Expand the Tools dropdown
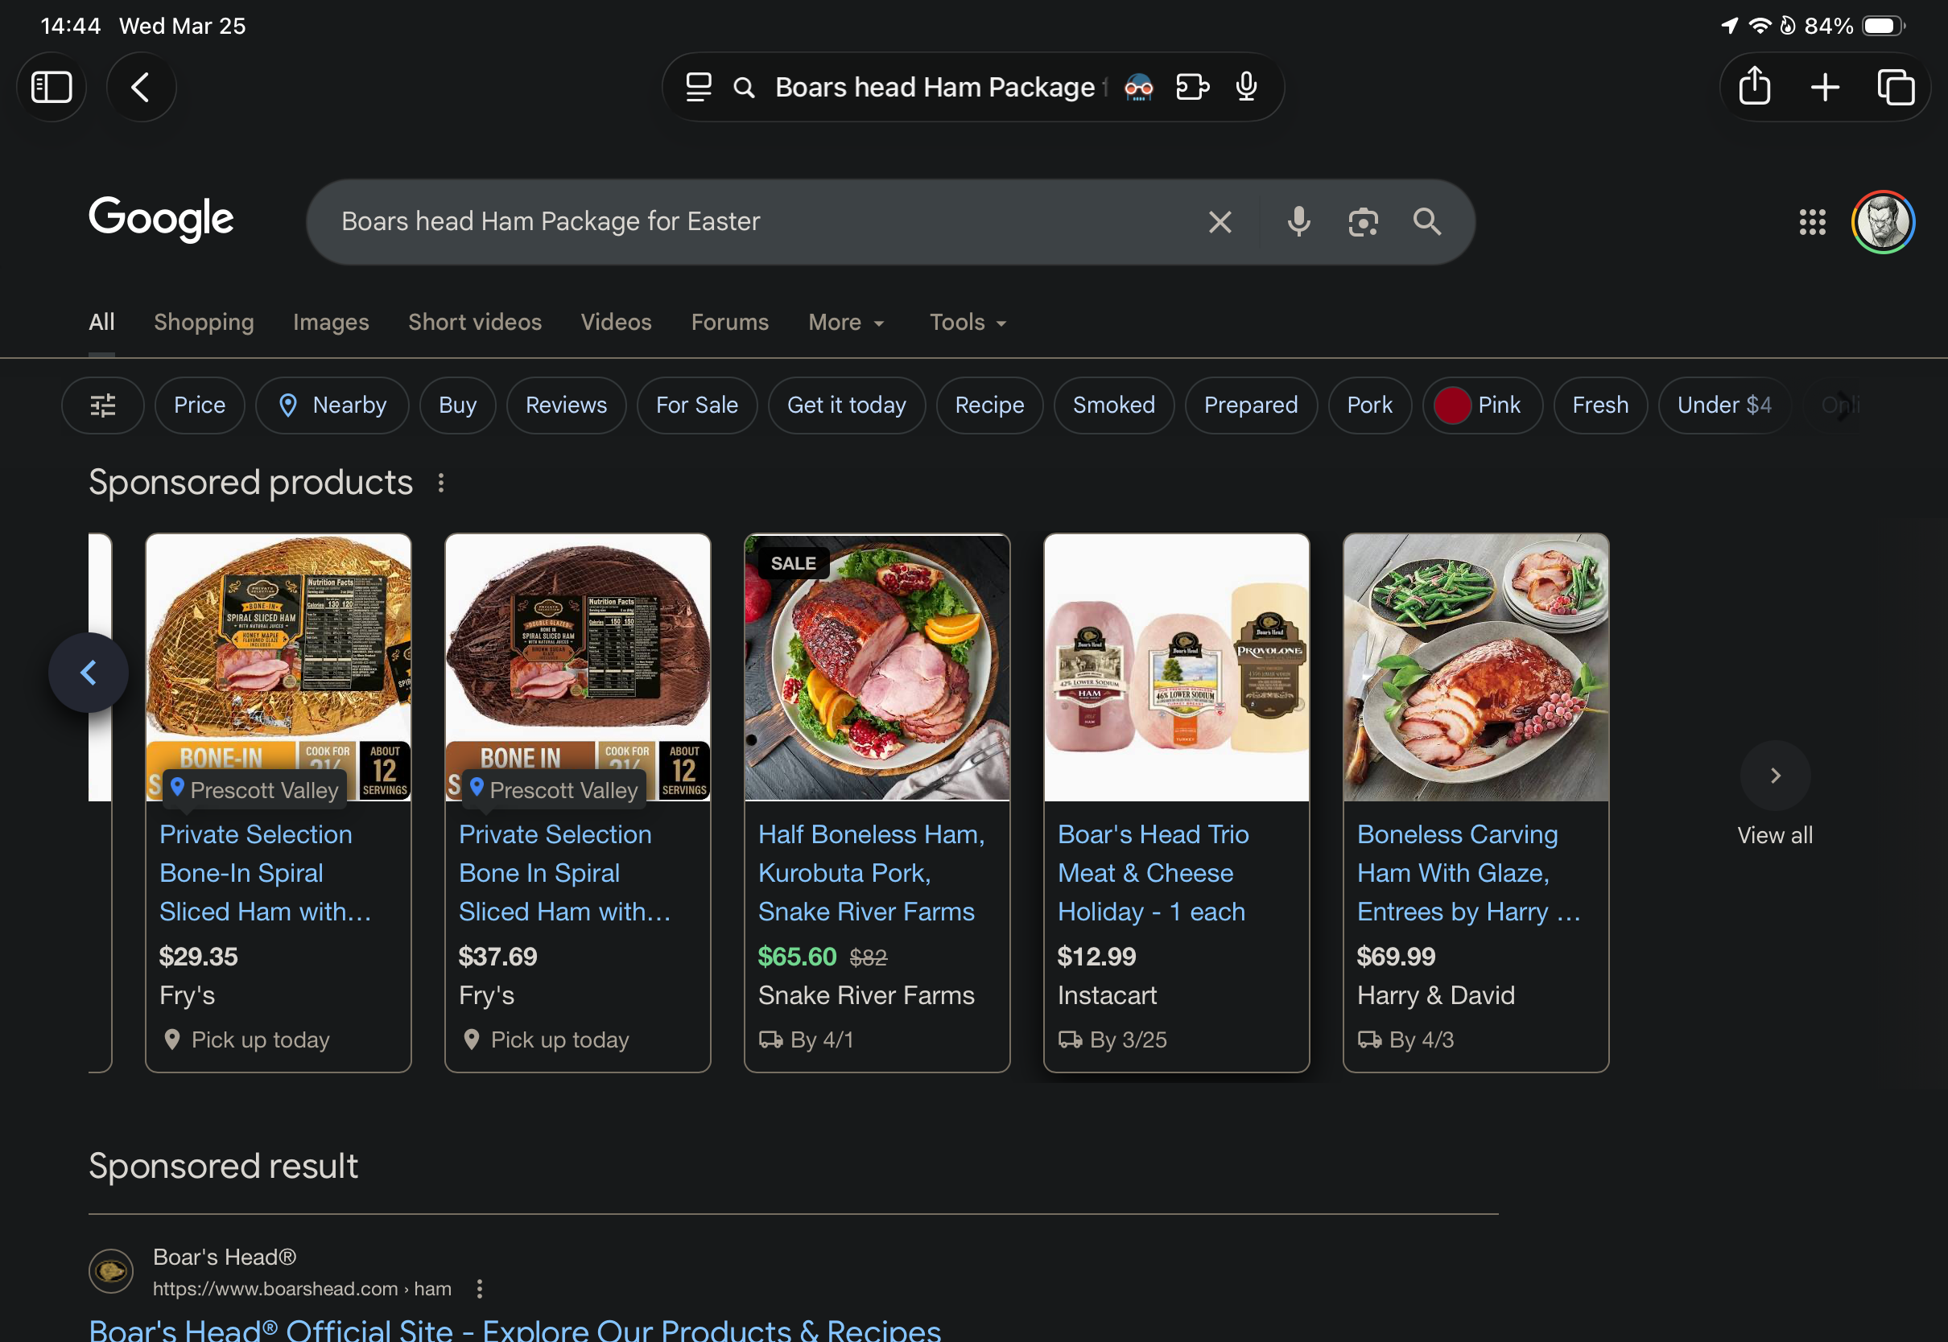 click(968, 322)
